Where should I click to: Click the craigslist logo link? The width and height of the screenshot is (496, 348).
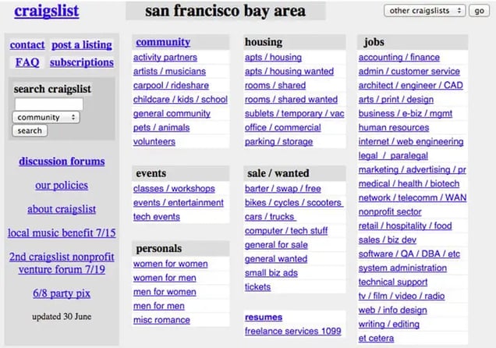click(x=46, y=12)
